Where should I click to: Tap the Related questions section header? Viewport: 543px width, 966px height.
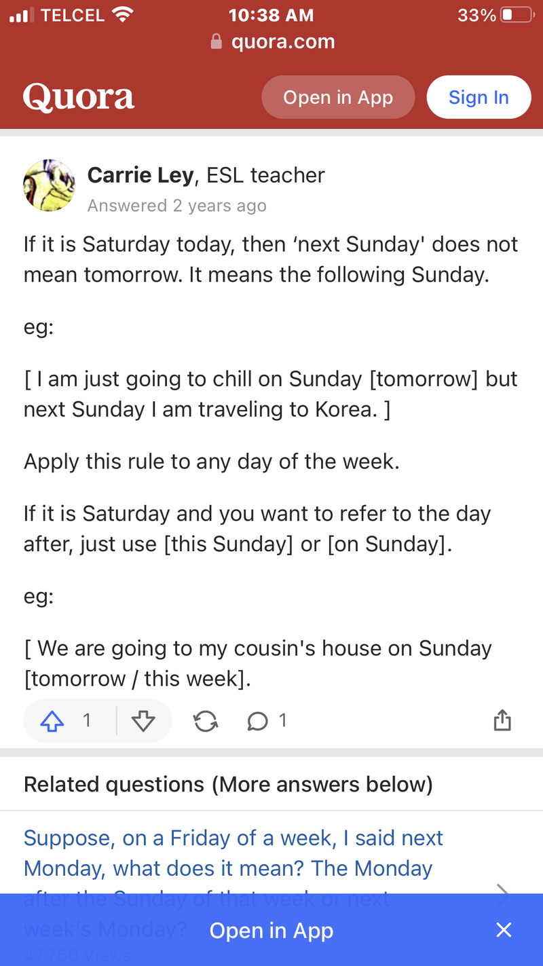click(x=228, y=784)
